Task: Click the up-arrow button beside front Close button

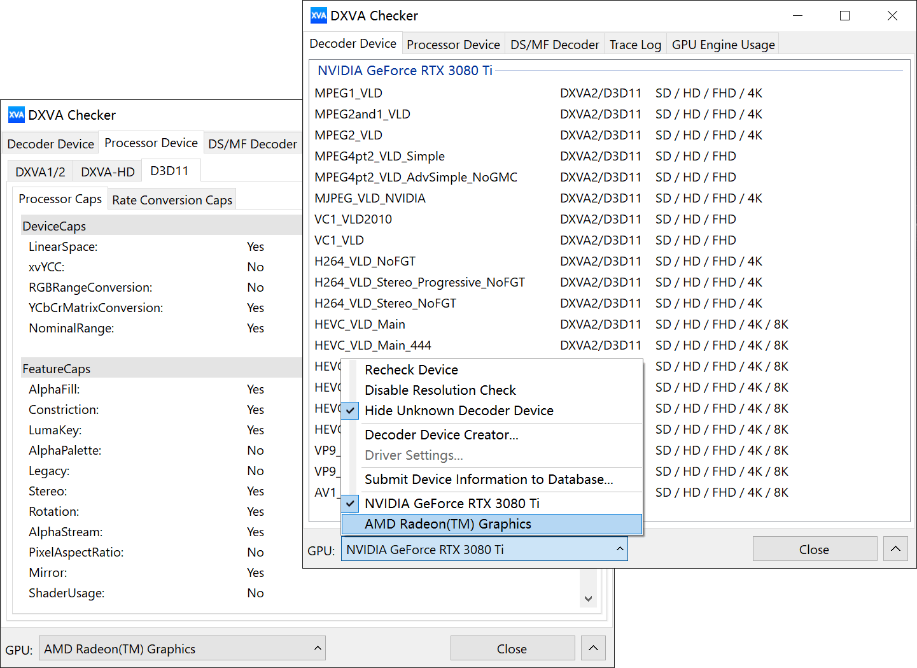Action: (x=895, y=549)
